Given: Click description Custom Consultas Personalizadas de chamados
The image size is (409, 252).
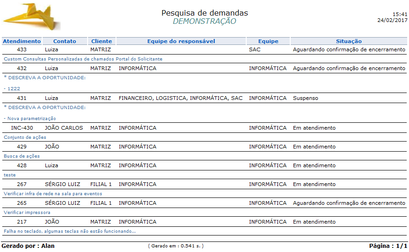Looking at the screenshot, I should tap(83, 59).
